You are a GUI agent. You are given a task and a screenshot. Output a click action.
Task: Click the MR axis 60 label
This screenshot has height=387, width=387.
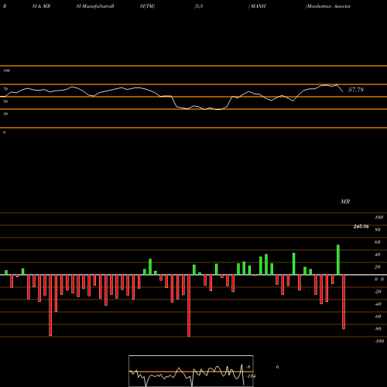[x=378, y=242]
